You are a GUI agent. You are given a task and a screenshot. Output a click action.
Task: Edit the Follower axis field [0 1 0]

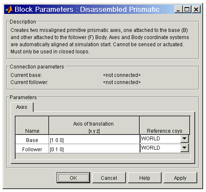[94, 149]
